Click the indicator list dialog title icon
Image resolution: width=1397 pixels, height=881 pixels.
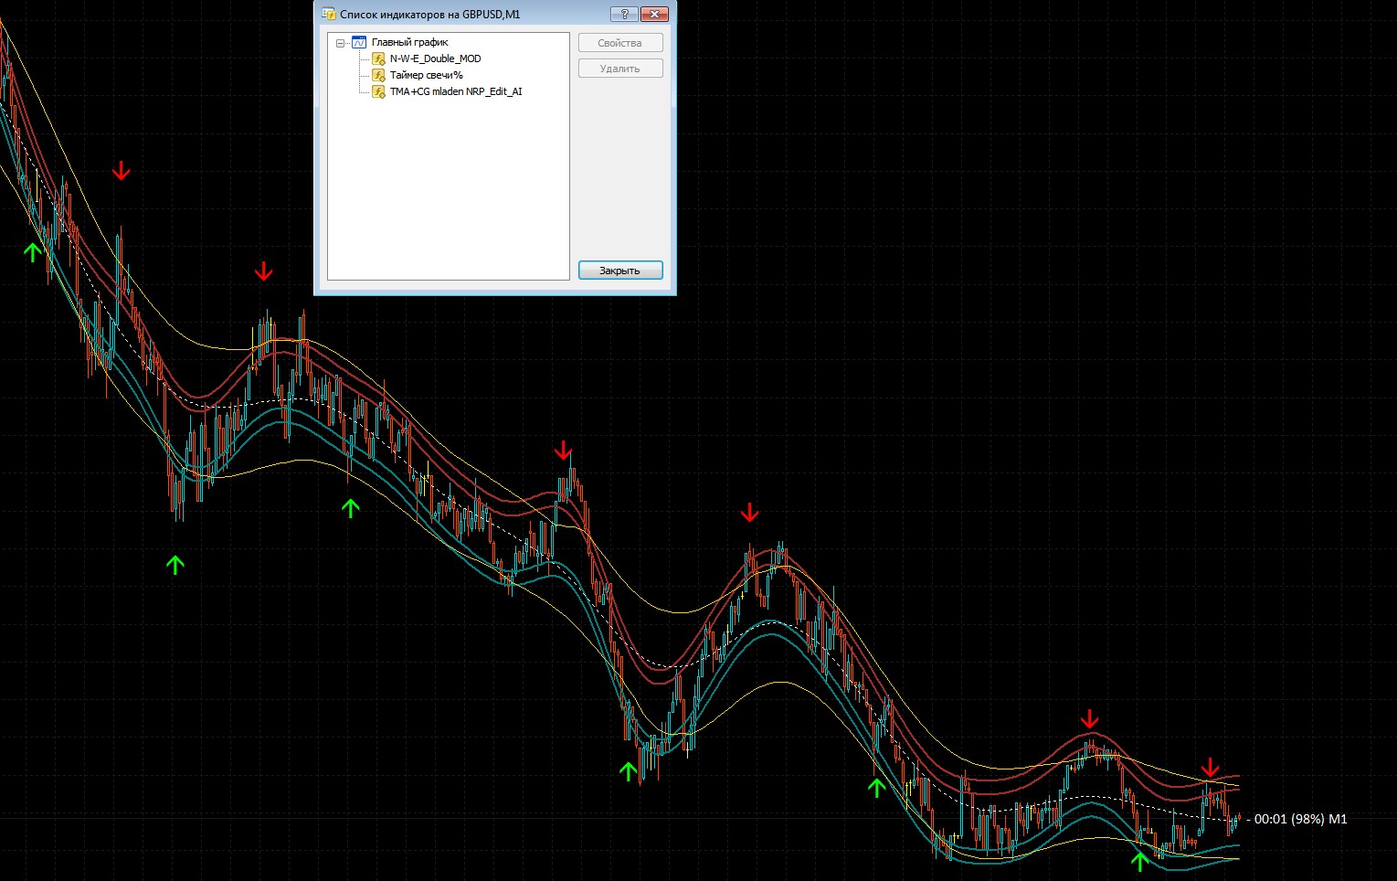coord(329,14)
